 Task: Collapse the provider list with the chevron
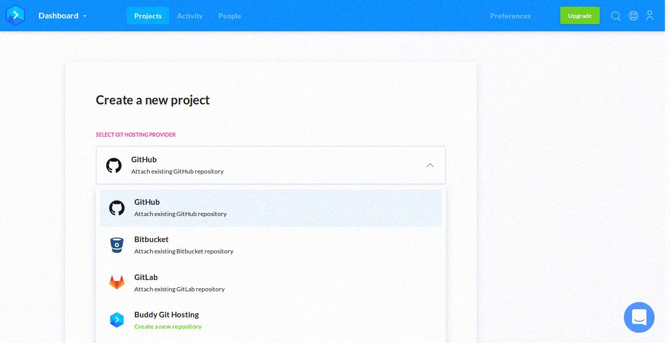(x=430, y=165)
